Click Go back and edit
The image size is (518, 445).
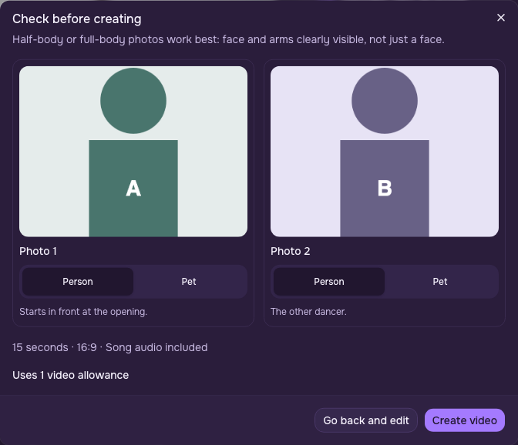pos(366,420)
